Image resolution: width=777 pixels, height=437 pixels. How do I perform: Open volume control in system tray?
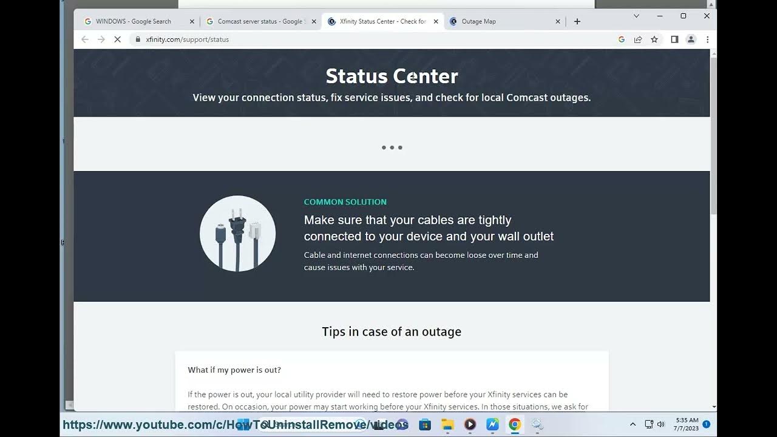660,424
